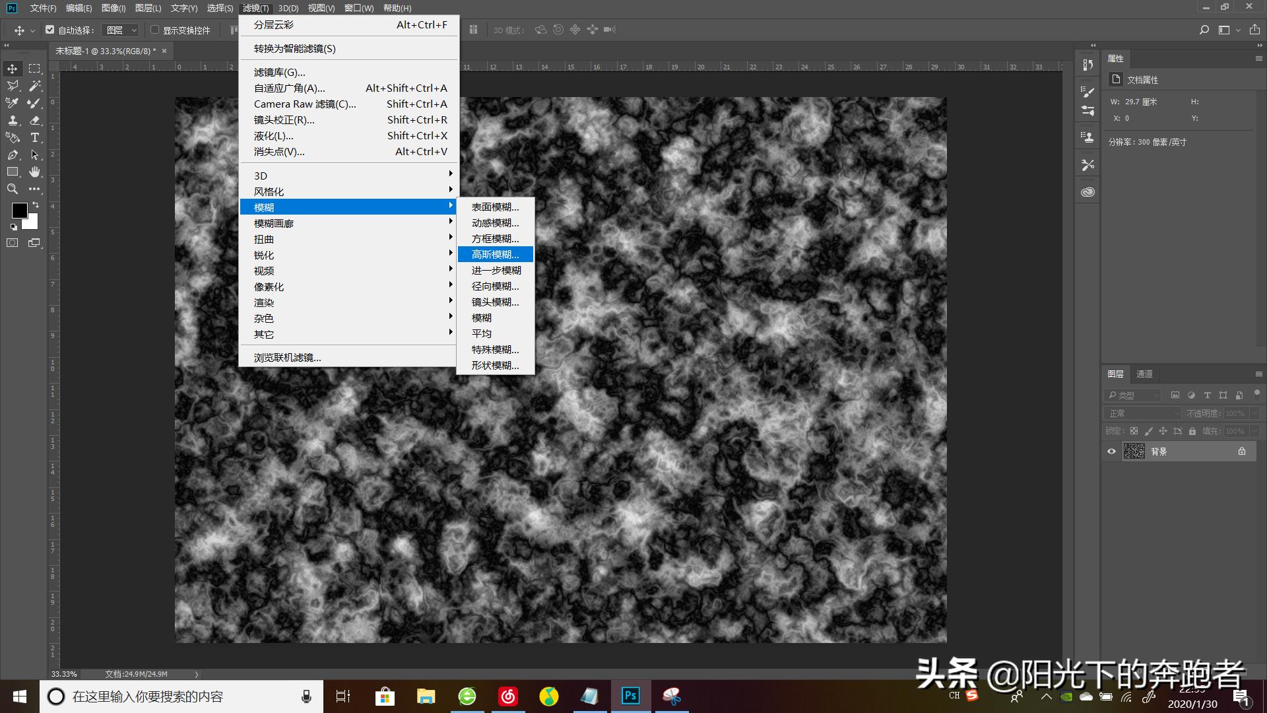Select the Zoom magnifier tool
1267x713 pixels.
click(13, 189)
